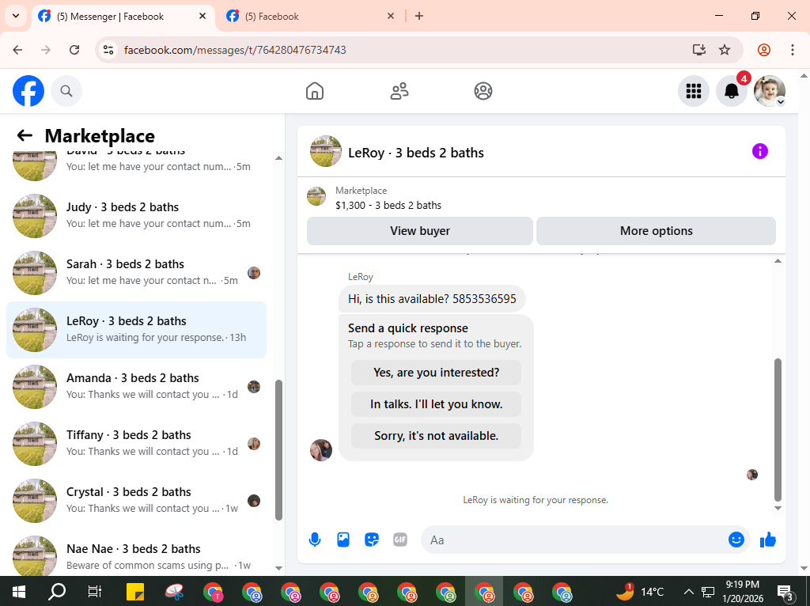Open Windows taskbar search
The image size is (810, 606).
click(x=57, y=592)
